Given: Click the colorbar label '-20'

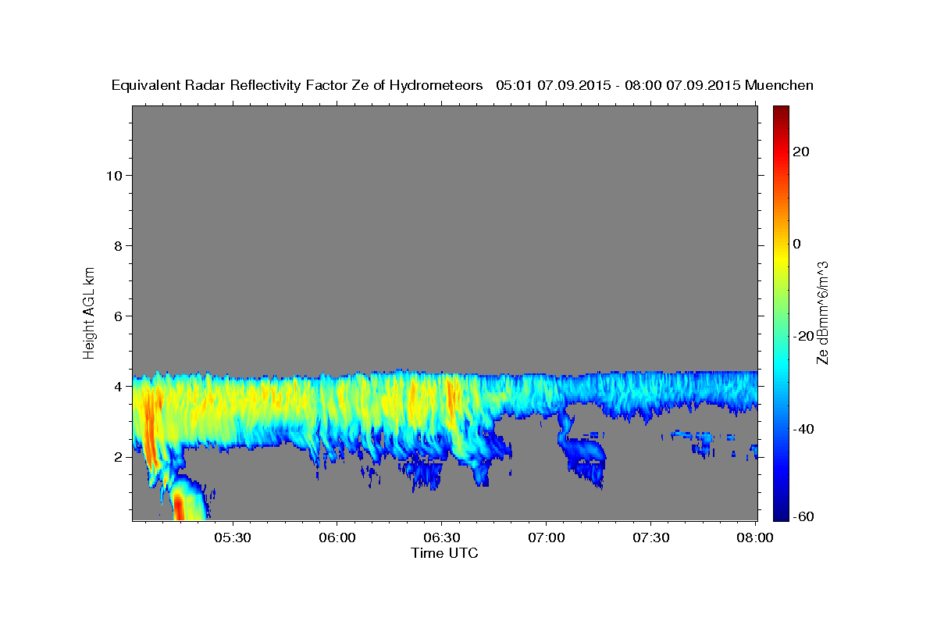Looking at the screenshot, I should (x=803, y=336).
